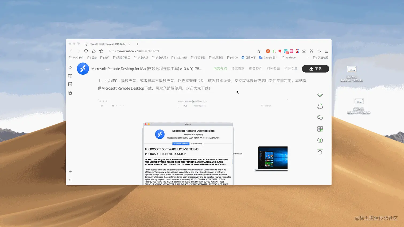This screenshot has height=227, width=404.
Task: Click the 下载 download button
Action: (x=316, y=69)
